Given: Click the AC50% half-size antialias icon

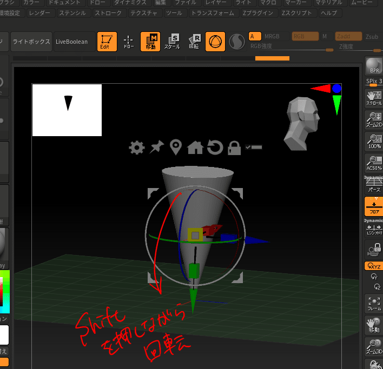Looking at the screenshot, I should click(374, 163).
